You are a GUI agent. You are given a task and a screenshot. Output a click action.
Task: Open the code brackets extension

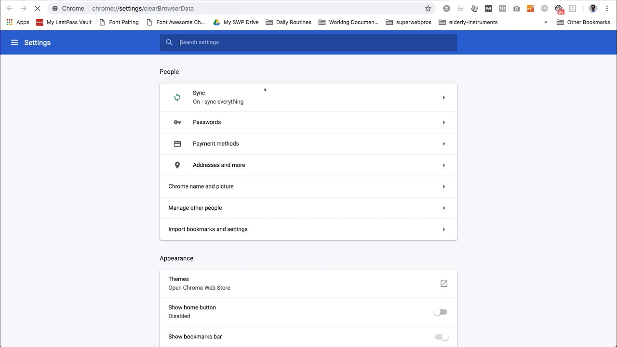point(502,8)
